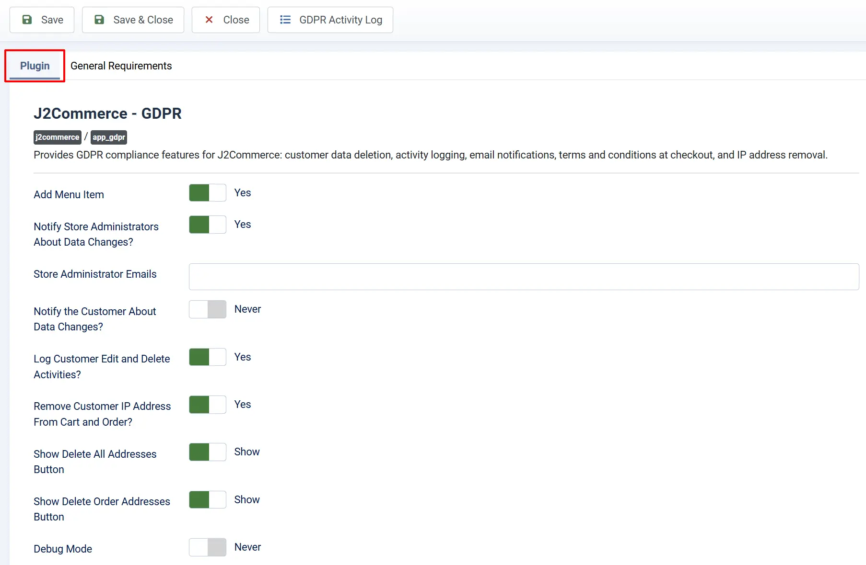Click the J2Commerce - GDPR heading

click(107, 113)
